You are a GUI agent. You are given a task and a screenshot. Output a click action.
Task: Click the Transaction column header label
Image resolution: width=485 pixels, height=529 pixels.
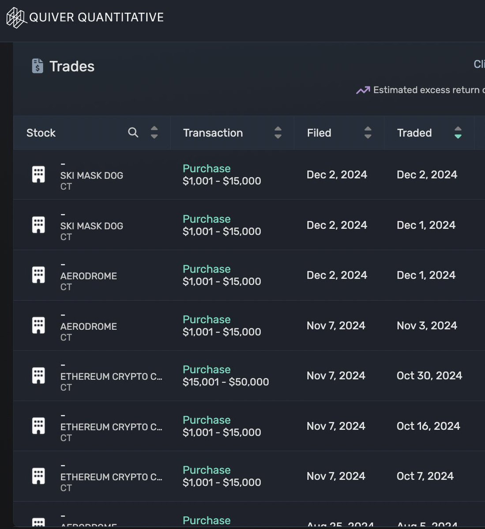[x=213, y=133]
